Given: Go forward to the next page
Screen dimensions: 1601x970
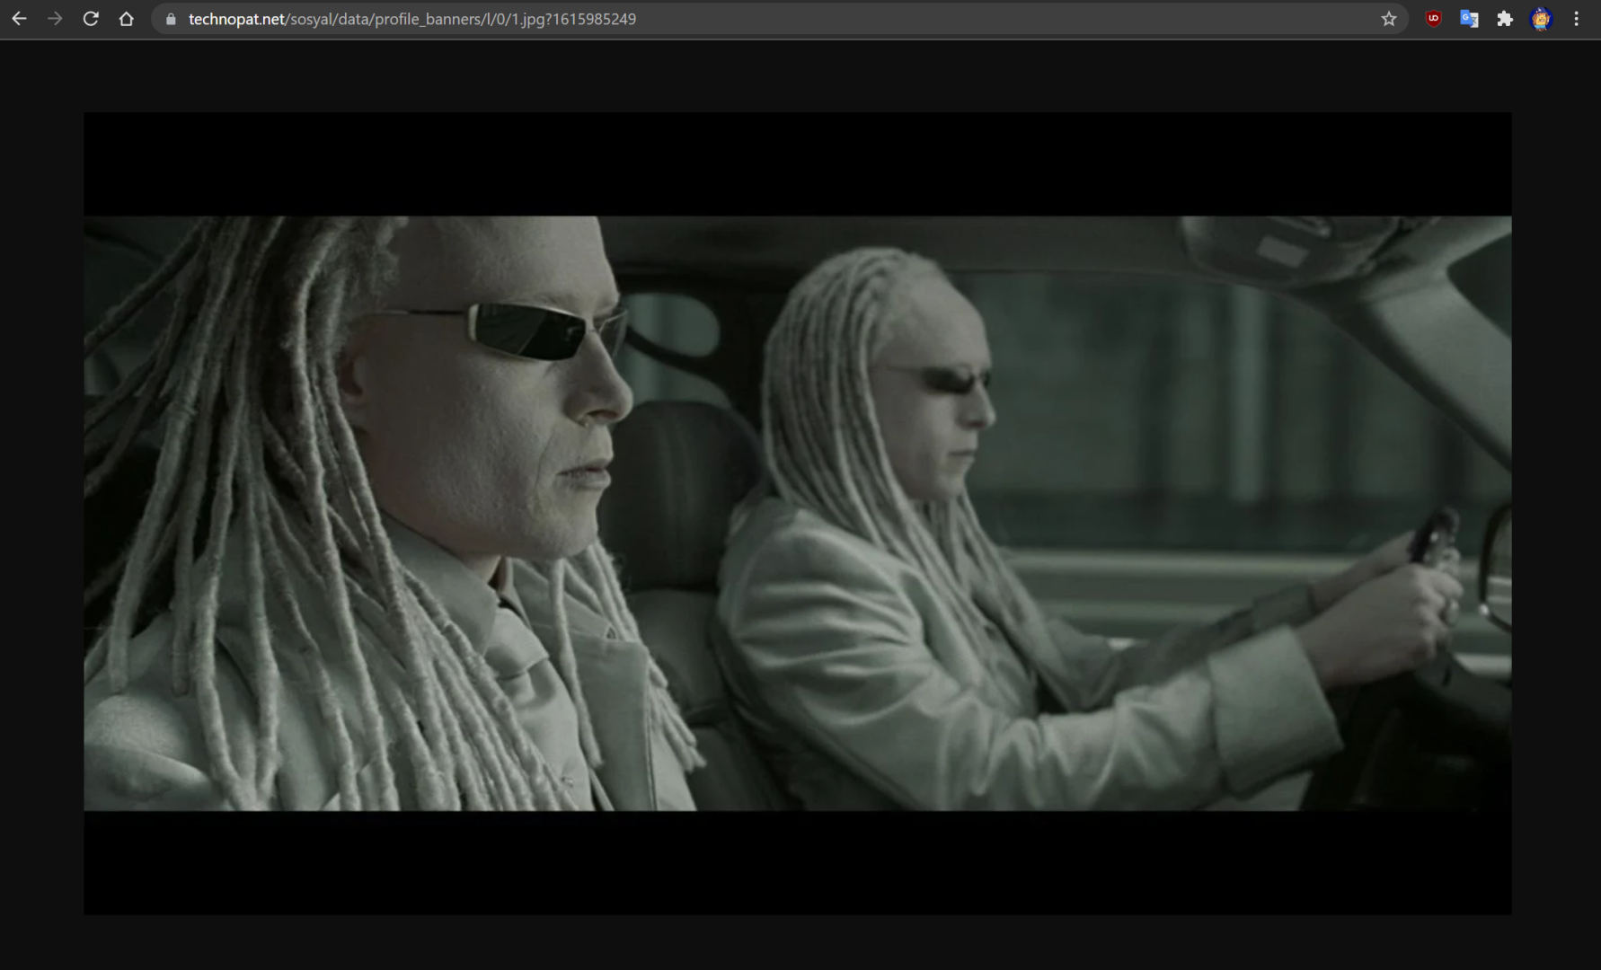Looking at the screenshot, I should (55, 19).
